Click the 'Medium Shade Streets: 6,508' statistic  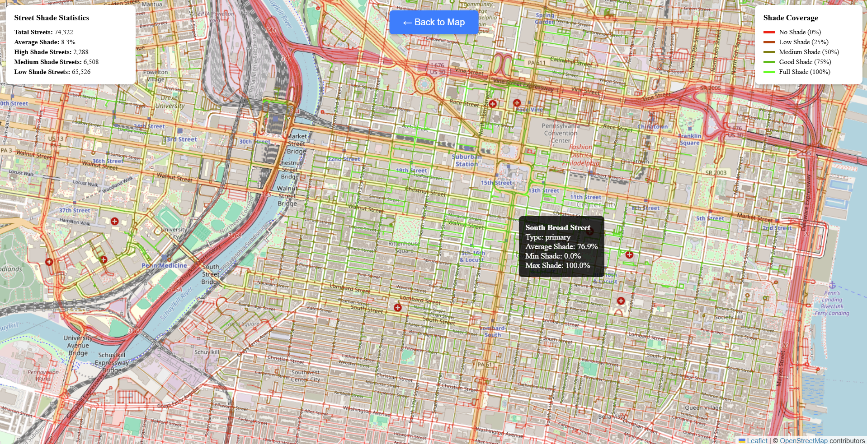tap(56, 62)
